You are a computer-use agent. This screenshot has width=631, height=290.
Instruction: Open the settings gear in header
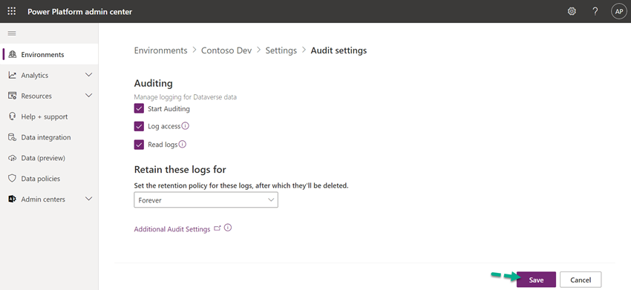tap(572, 11)
